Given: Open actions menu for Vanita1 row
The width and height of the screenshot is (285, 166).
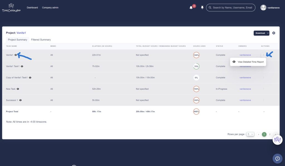Looking at the screenshot, I should (263, 55).
